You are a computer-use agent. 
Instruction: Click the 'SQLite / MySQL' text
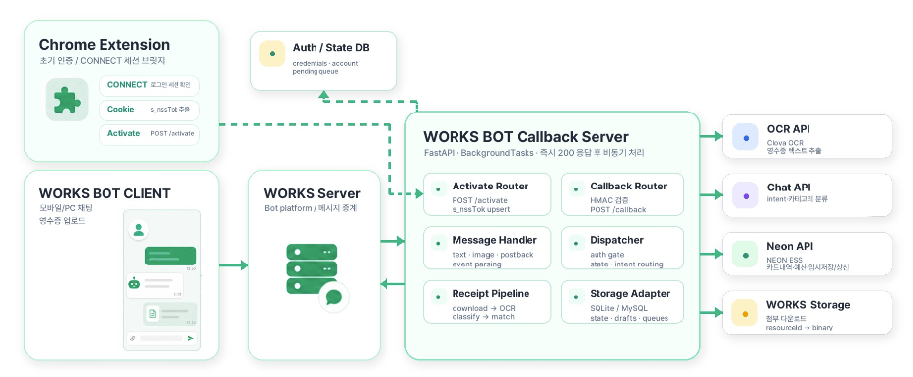coord(618,308)
